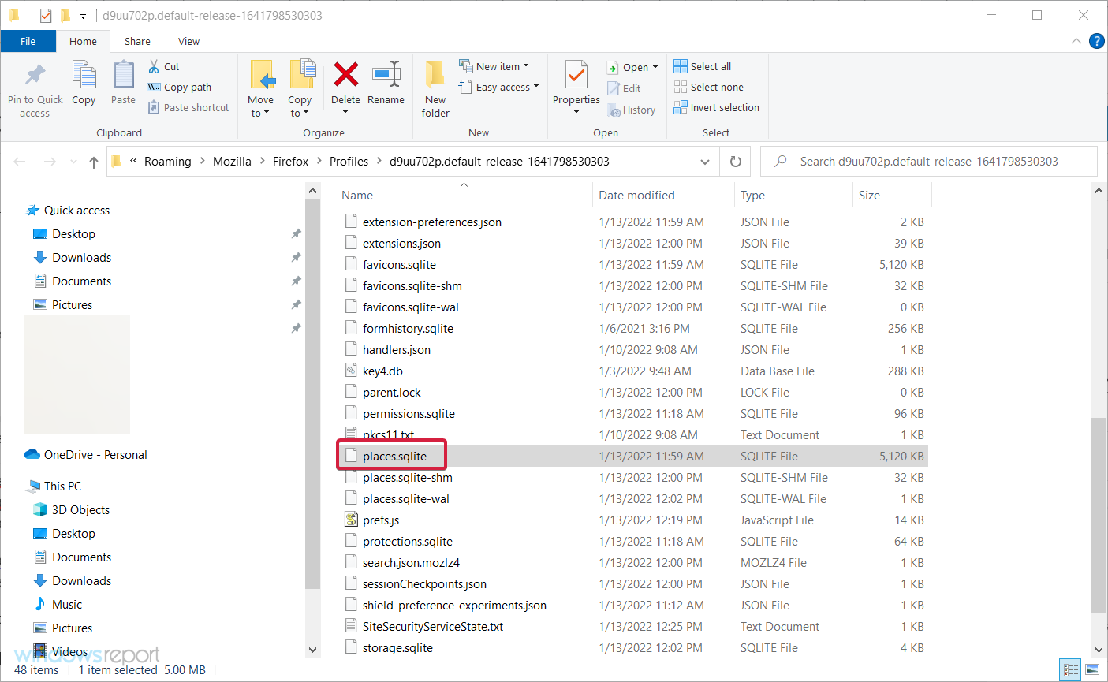Open Music folder in sidebar

67,605
